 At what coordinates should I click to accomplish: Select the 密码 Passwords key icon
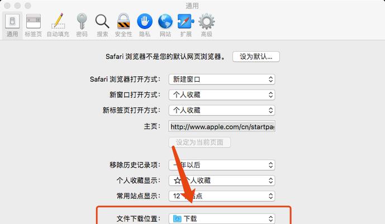click(82, 26)
